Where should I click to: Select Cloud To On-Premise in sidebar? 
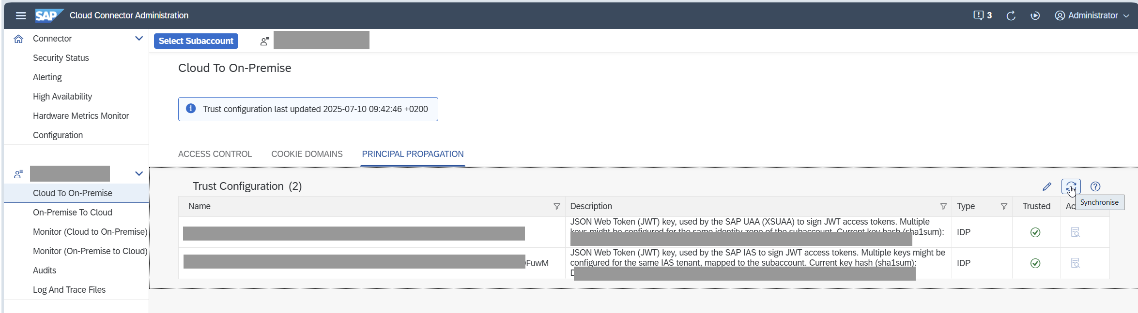(77, 193)
